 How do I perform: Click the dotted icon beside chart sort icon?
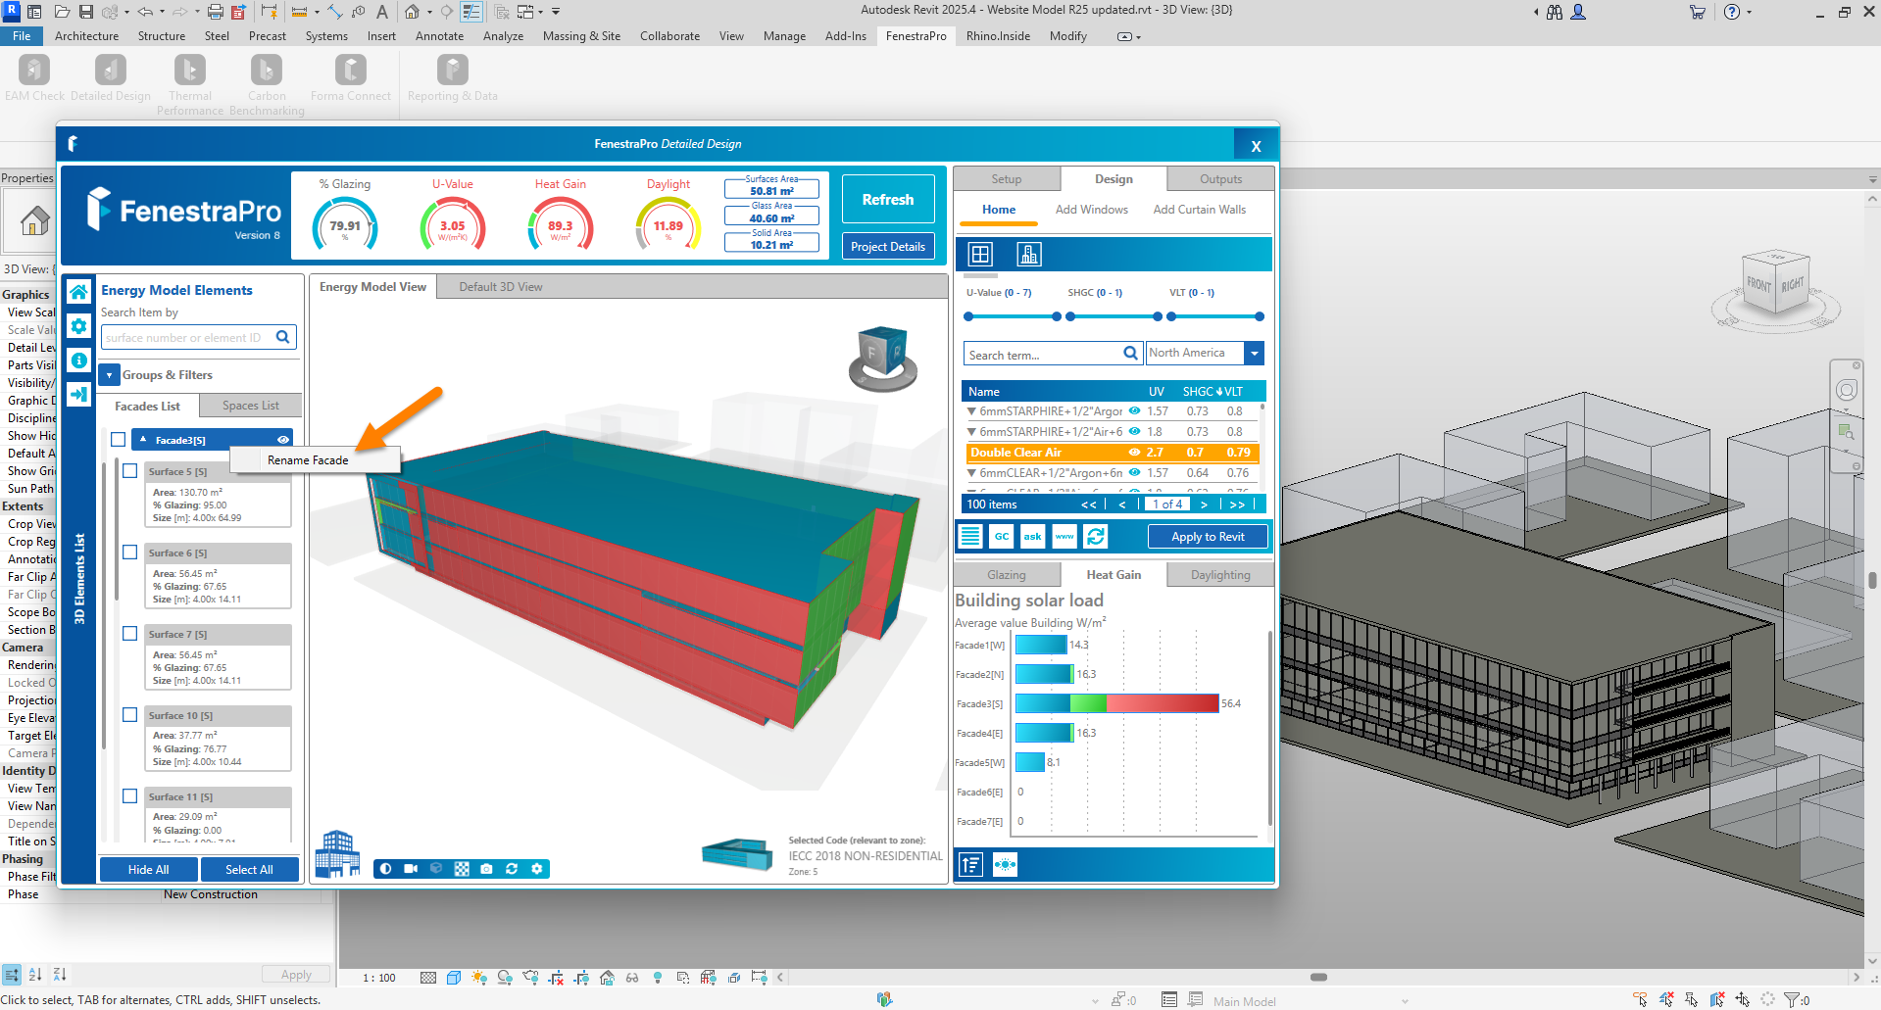coord(1005,864)
